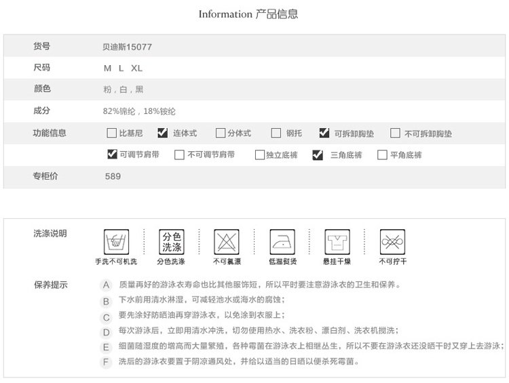Tick the 平角底裤 checkbox
This screenshot has height=383, width=509.
(382, 155)
